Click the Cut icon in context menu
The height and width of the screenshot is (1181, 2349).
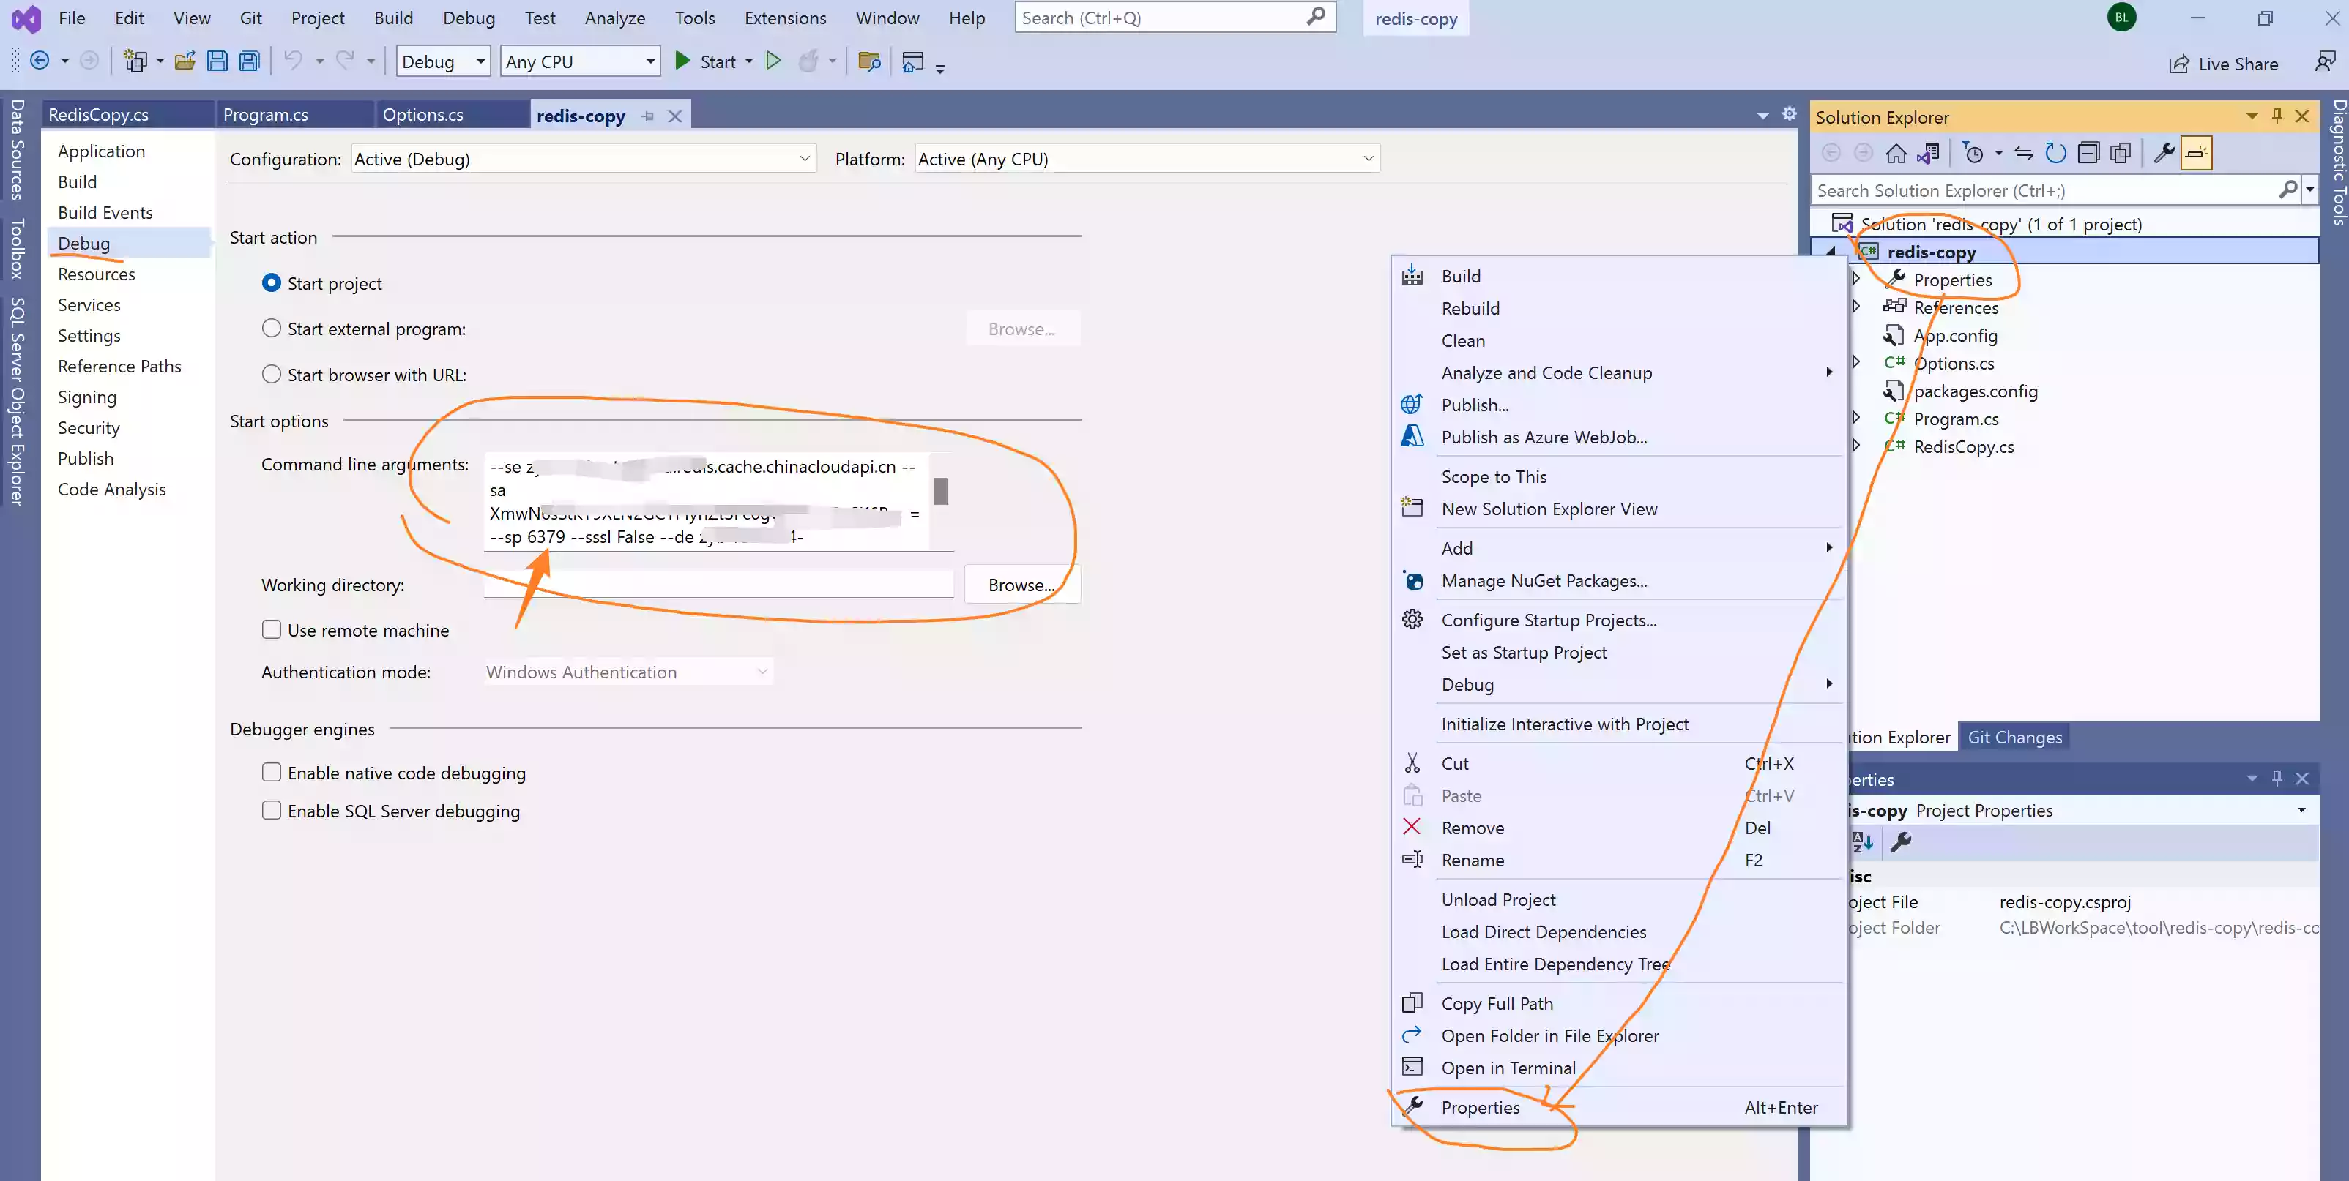click(1412, 762)
